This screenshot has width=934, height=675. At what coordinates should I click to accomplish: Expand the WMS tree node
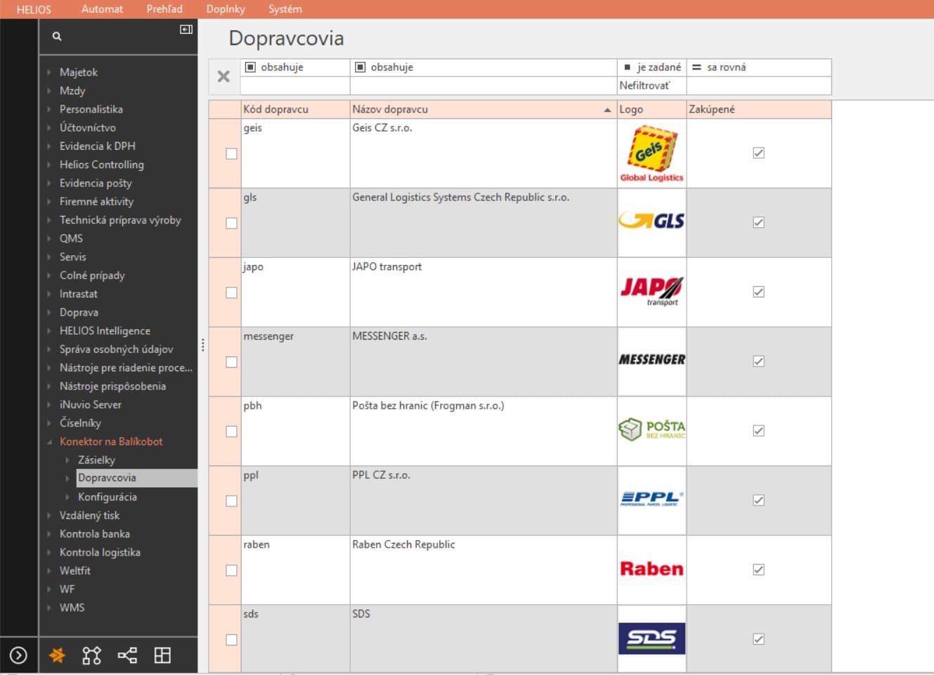pos(49,607)
